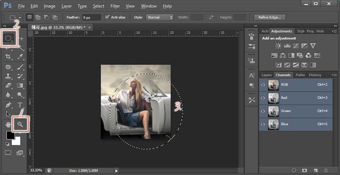The image size is (340, 175).
Task: Select the Dodge tool
Action: 20,95
